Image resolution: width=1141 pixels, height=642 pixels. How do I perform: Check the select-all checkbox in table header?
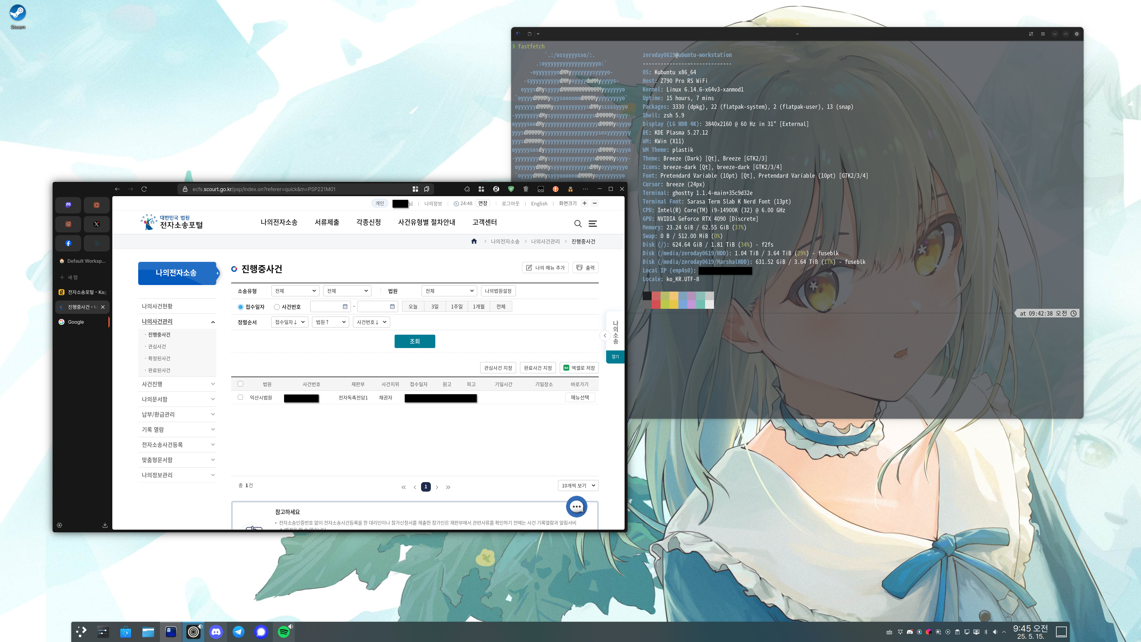pos(240,384)
